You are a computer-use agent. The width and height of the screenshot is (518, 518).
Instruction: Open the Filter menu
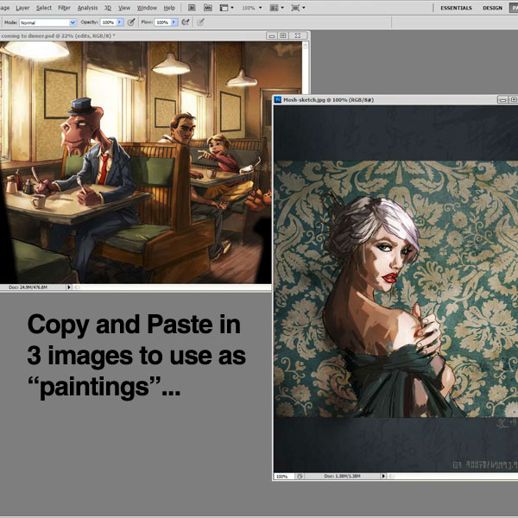click(64, 8)
